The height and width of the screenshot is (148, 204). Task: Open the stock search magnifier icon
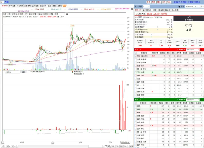1,2
